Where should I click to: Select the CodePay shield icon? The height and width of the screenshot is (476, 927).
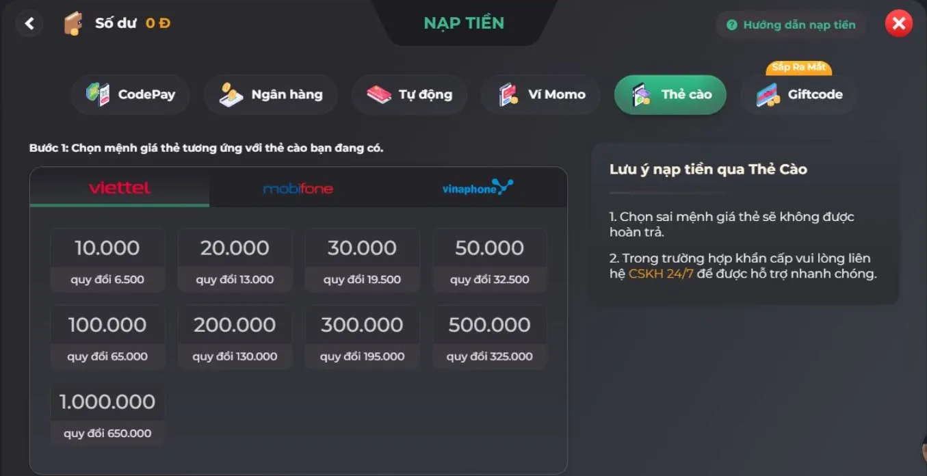(x=97, y=94)
